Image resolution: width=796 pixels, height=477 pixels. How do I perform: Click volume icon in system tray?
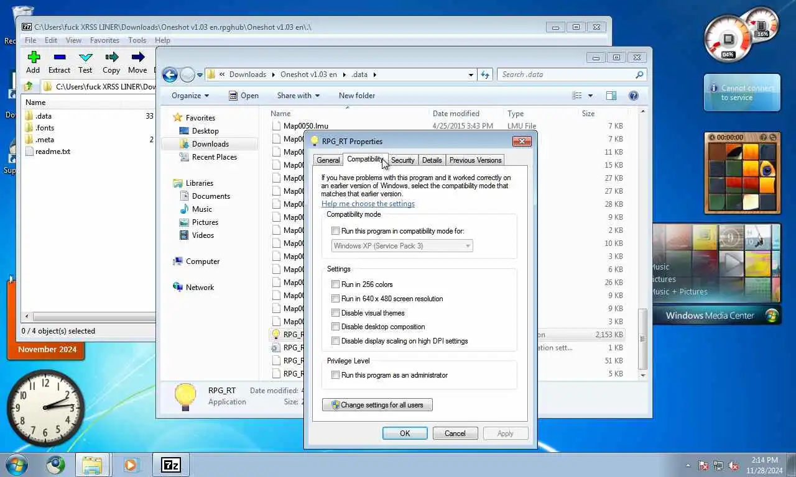733,465
